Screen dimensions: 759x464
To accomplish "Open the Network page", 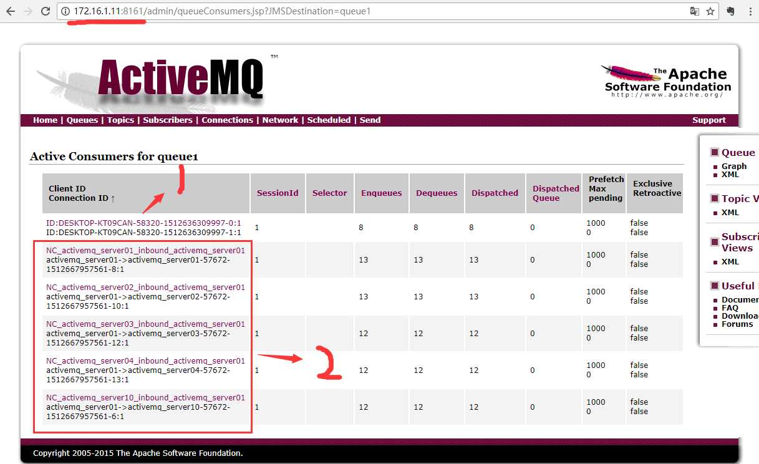I will click(280, 120).
